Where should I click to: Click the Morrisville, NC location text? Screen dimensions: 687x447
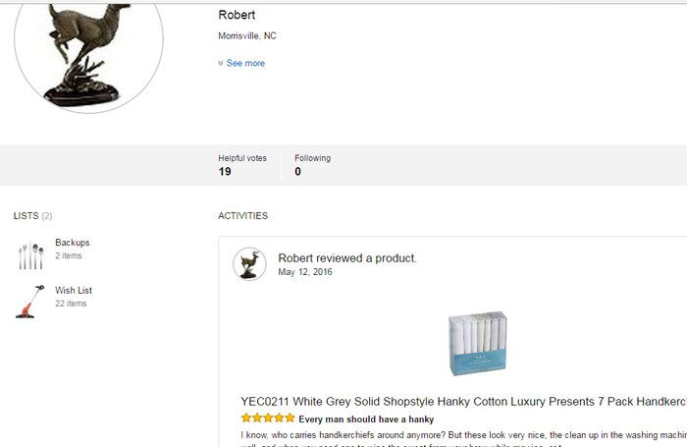(x=247, y=35)
